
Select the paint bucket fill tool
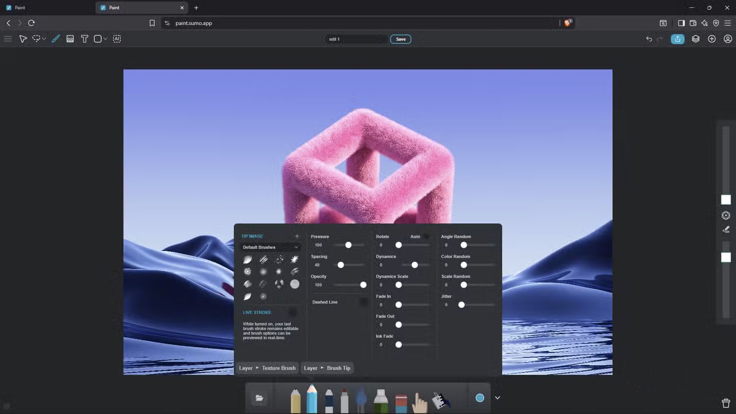click(440, 401)
